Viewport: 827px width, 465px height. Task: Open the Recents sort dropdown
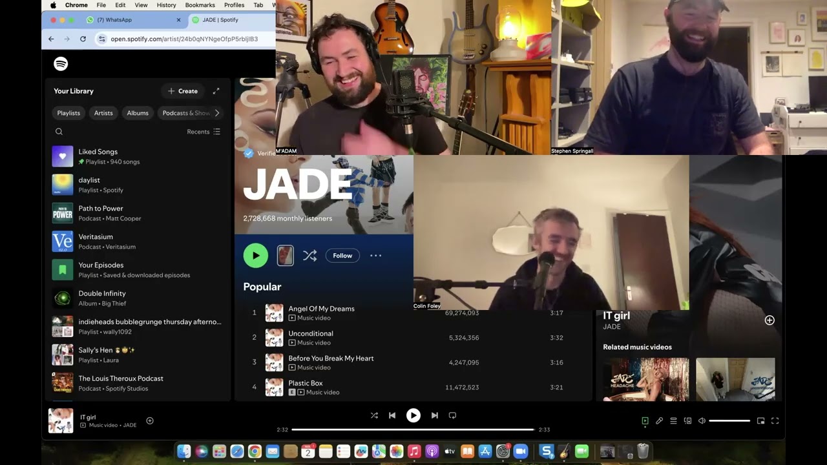[x=204, y=132]
